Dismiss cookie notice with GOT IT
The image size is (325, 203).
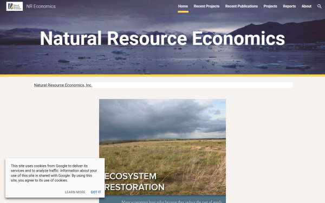click(96, 192)
